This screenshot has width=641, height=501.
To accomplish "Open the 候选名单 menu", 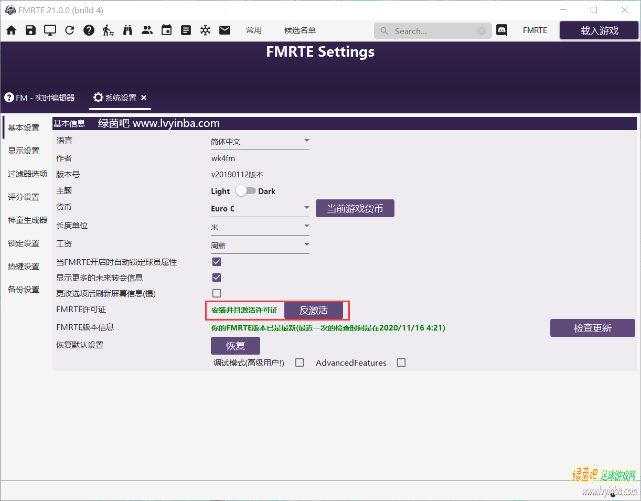I will 300,30.
